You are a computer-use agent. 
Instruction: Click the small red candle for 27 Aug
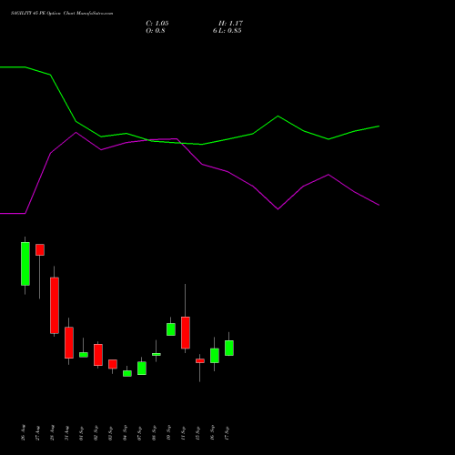(40, 249)
